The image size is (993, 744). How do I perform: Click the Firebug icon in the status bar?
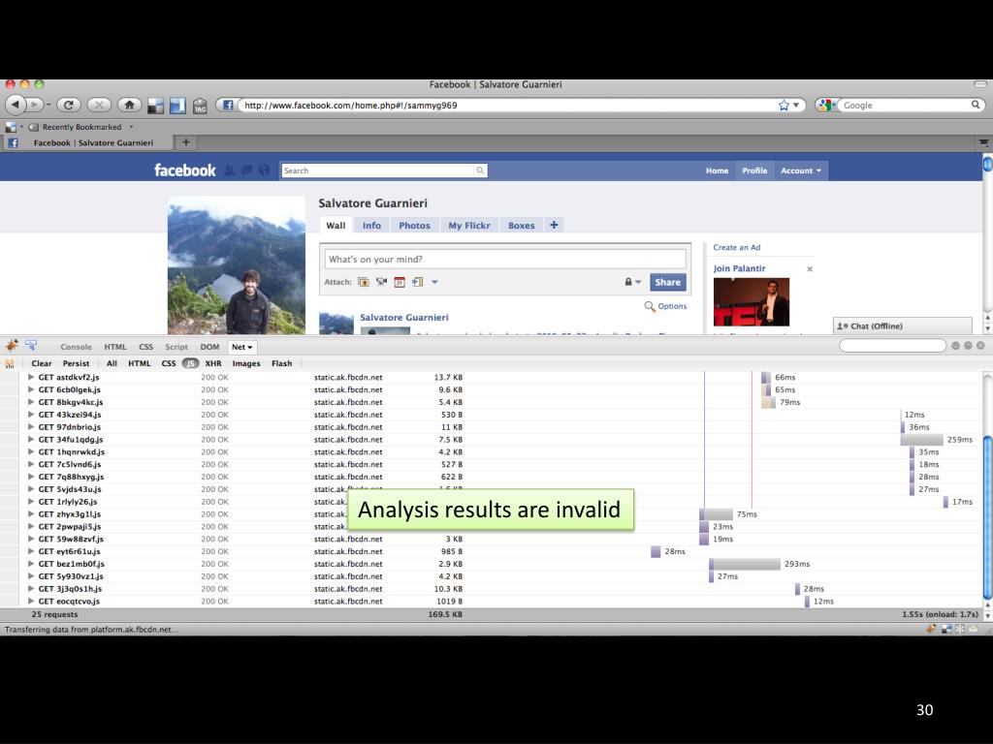[x=931, y=629]
